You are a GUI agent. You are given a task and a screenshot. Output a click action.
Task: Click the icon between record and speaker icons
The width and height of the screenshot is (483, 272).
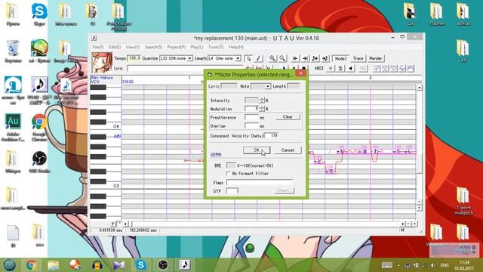click(340, 69)
